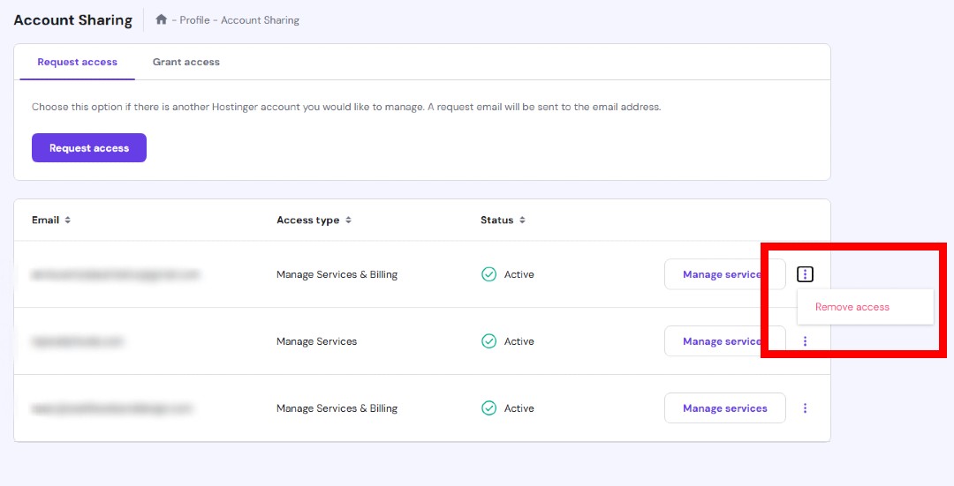954x486 pixels.
Task: Click Manage services button in first row
Action: [x=724, y=274]
